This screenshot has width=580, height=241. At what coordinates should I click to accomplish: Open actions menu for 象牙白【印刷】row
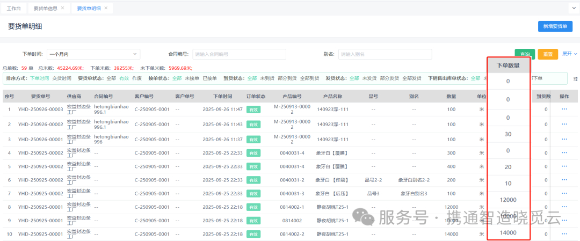[564, 180]
